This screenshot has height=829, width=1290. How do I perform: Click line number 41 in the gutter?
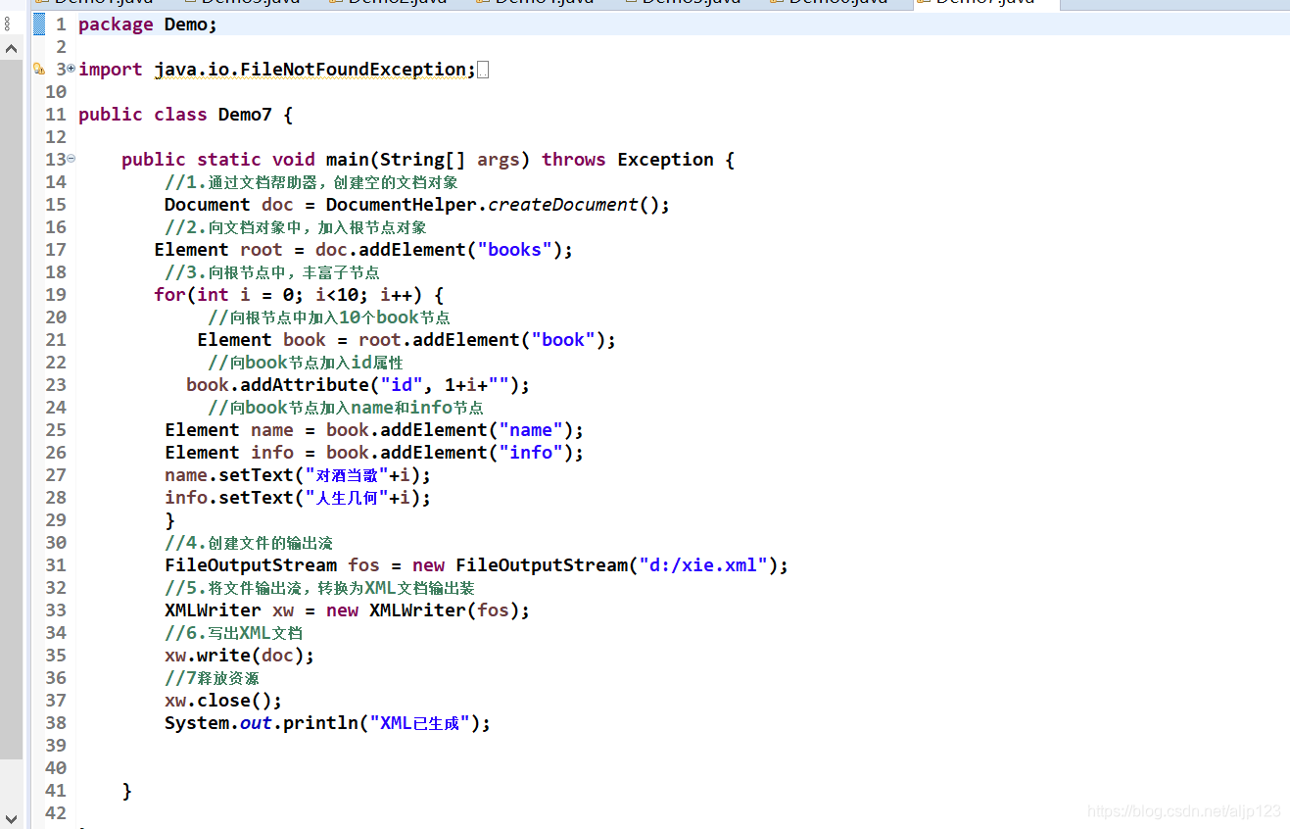56,791
